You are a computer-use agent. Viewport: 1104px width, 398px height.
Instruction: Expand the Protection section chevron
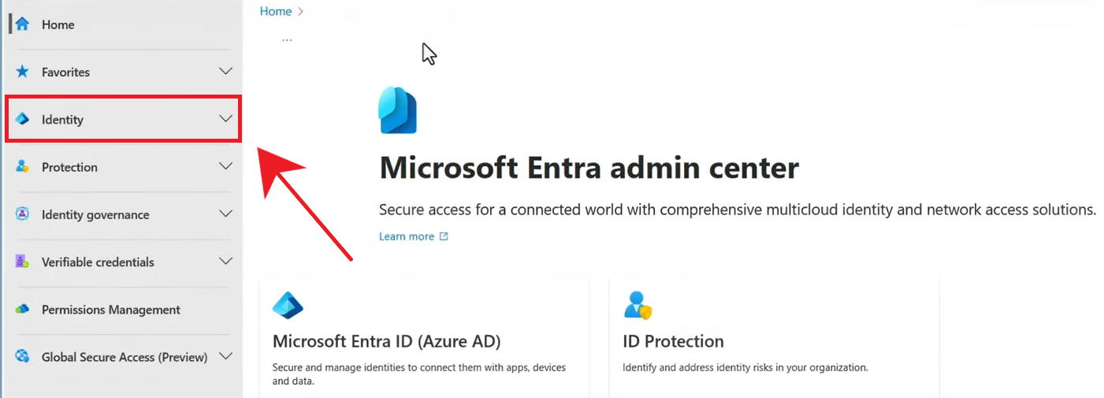[225, 166]
